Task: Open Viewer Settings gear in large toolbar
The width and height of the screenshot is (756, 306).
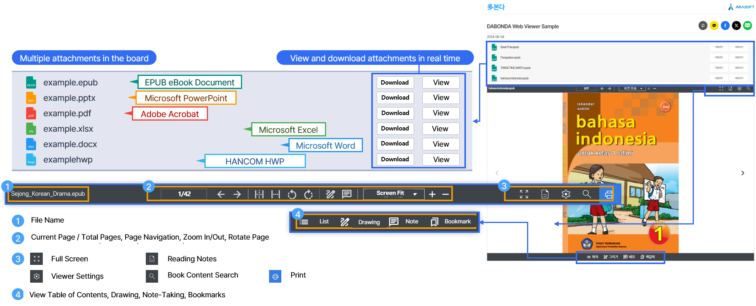Action: [566, 194]
